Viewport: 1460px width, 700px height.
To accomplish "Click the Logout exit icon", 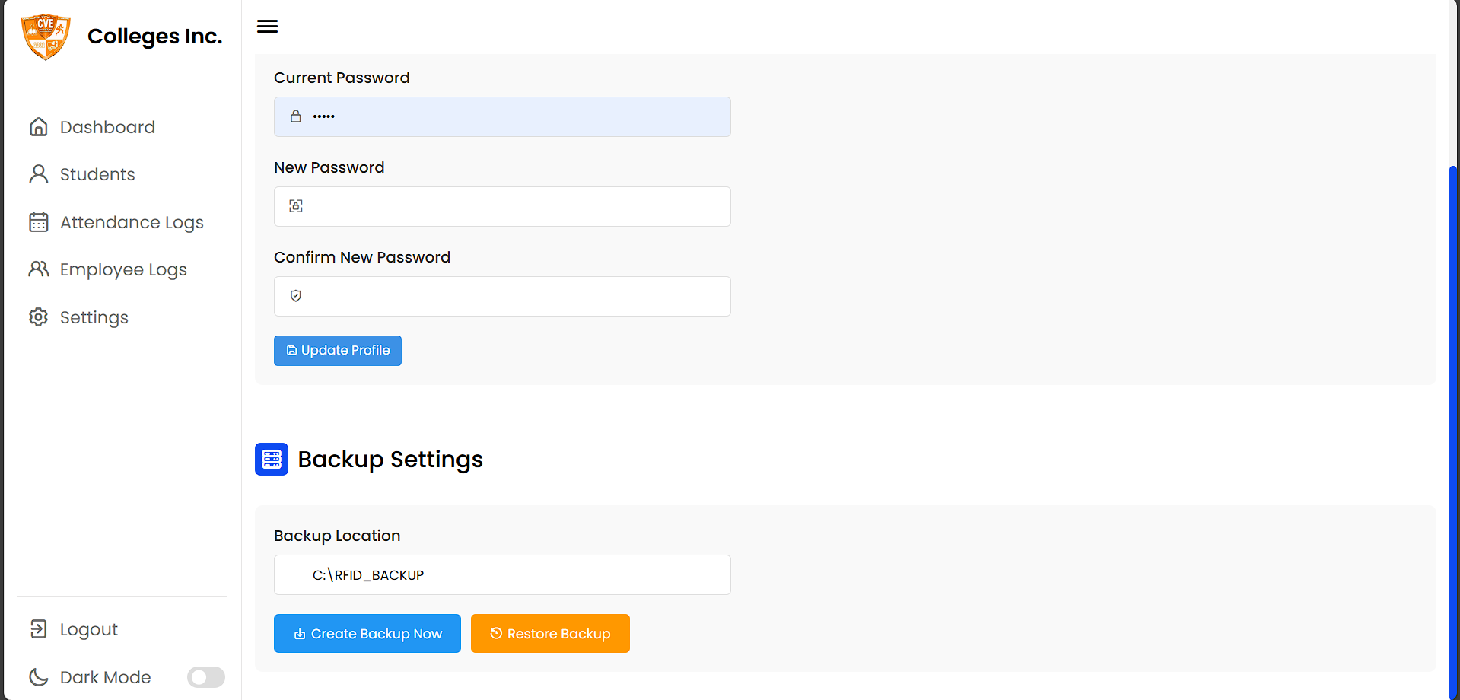I will click(x=38, y=628).
